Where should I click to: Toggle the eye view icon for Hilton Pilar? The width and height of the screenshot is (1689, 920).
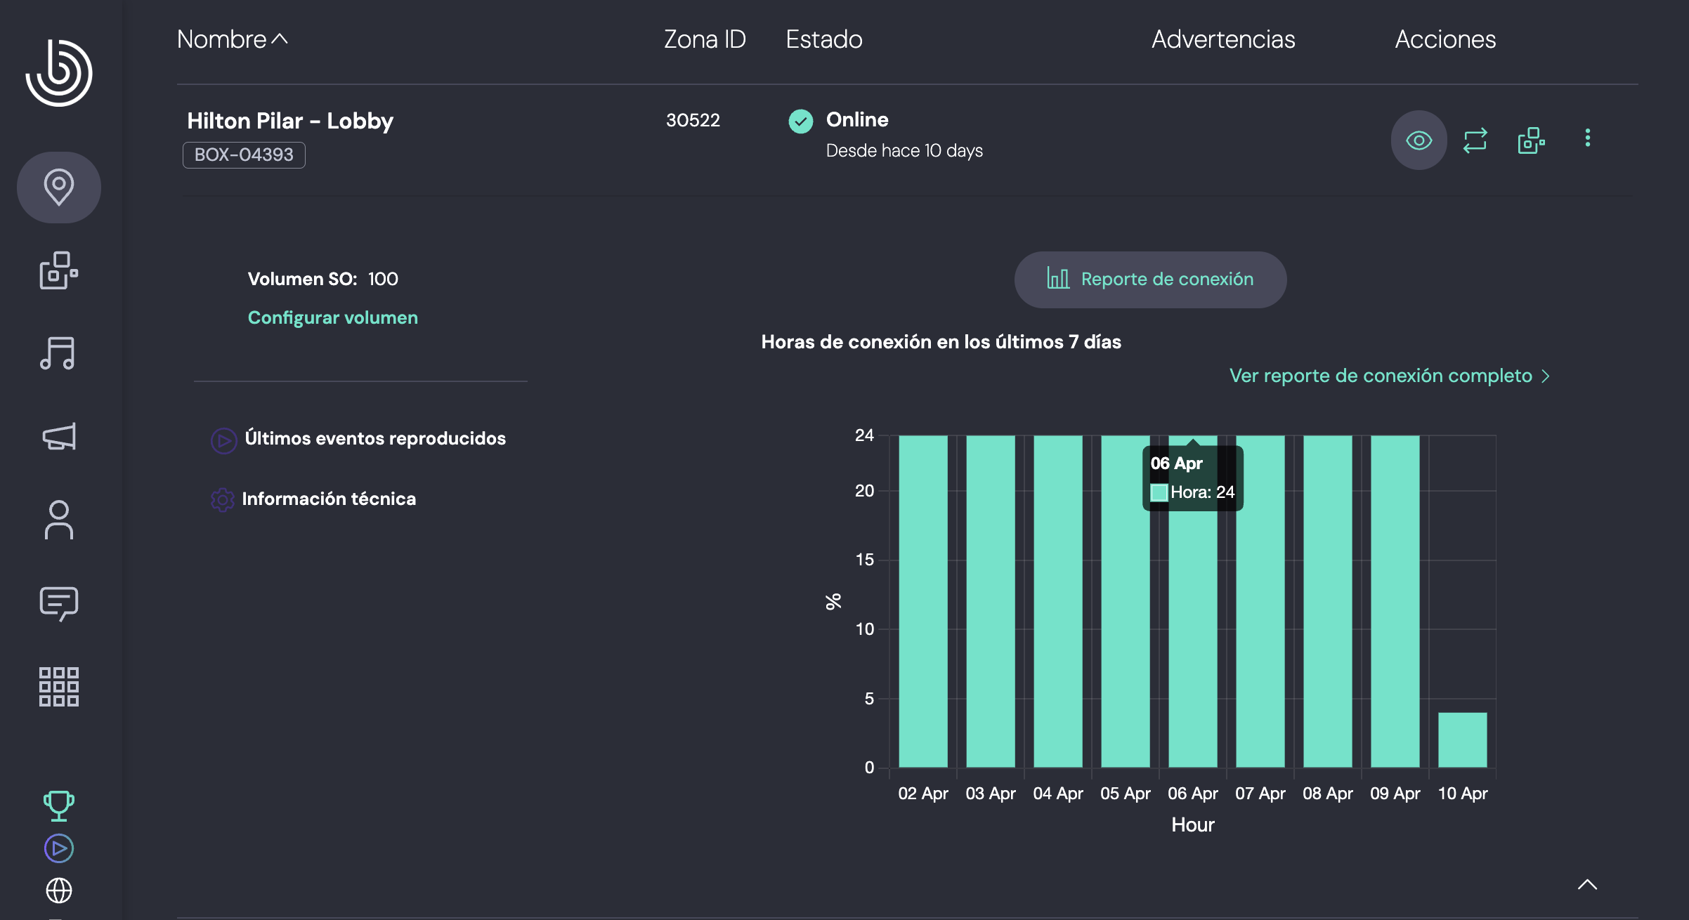tap(1419, 140)
